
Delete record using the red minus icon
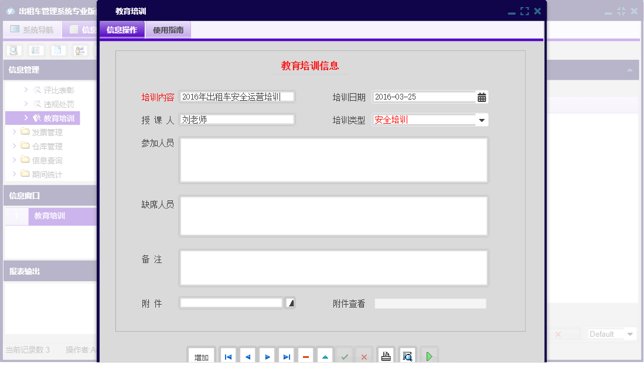(305, 356)
